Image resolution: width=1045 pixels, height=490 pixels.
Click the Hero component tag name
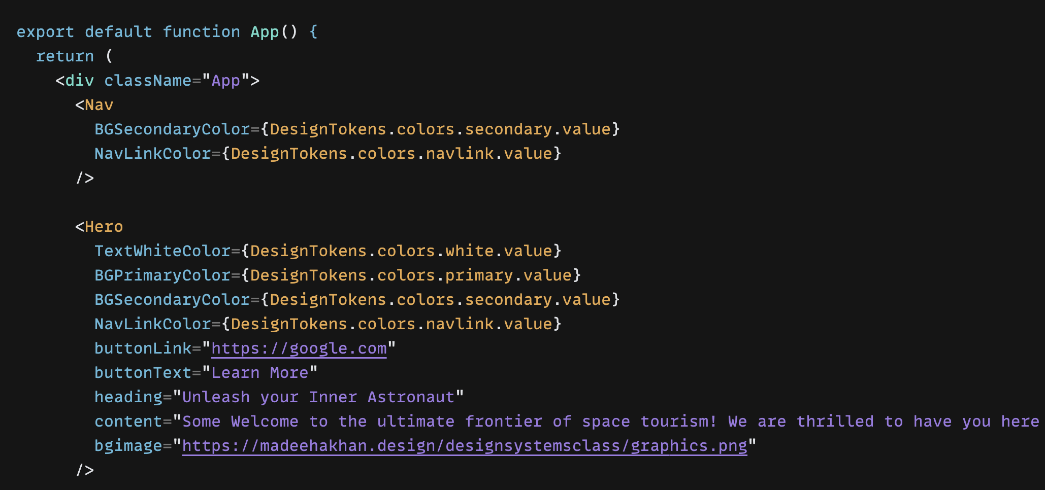(104, 227)
